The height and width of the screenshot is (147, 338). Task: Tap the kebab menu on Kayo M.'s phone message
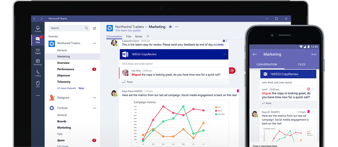pos(313,112)
